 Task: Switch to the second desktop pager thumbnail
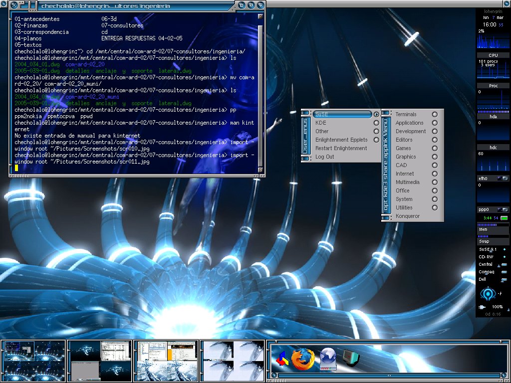point(100,360)
